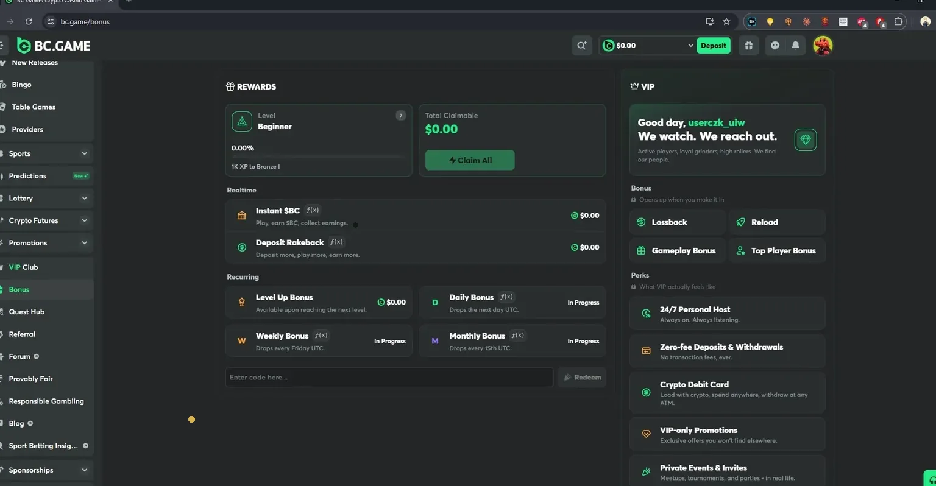The width and height of the screenshot is (936, 486).
Task: Open the chat bubble icon
Action: 775,46
